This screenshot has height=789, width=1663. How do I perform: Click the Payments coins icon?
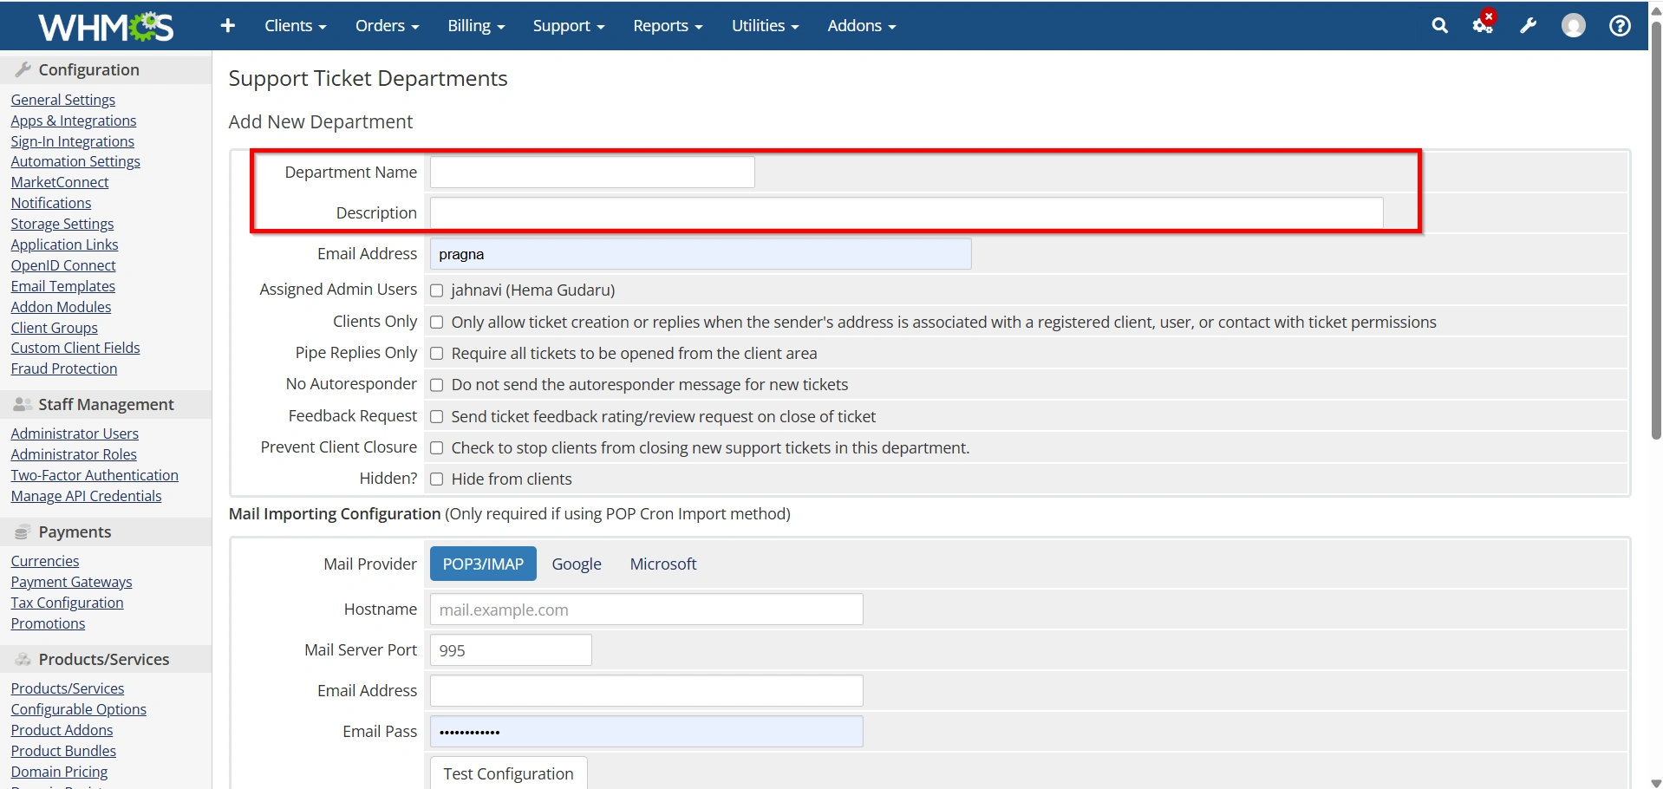click(x=23, y=531)
